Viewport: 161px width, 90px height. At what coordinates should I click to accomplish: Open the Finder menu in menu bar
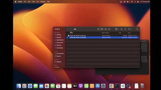[20, 2]
